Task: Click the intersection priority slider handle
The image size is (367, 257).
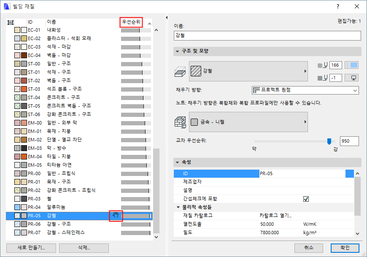Action: [x=329, y=141]
